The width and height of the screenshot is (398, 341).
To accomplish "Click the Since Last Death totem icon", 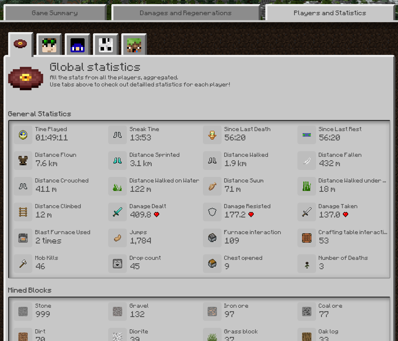I will (212, 135).
